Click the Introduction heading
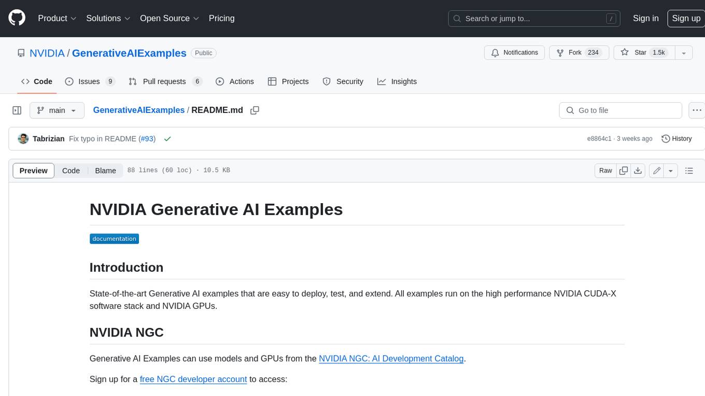Screen dimensions: 705x396 tap(126, 267)
